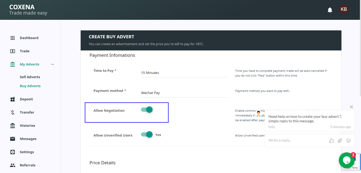Click the thumbs up icon in chat
This screenshot has height=173, width=361.
[x=331, y=141]
